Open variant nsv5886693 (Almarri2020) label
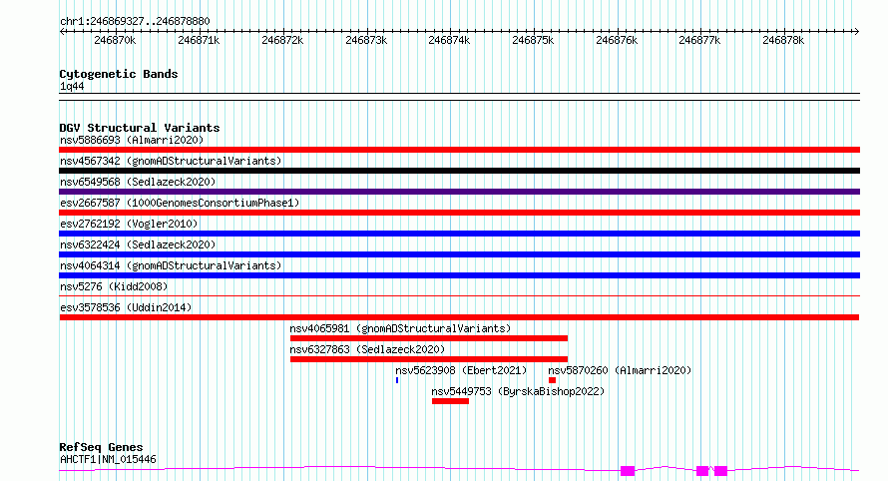Image resolution: width=888 pixels, height=481 pixels. [132, 140]
